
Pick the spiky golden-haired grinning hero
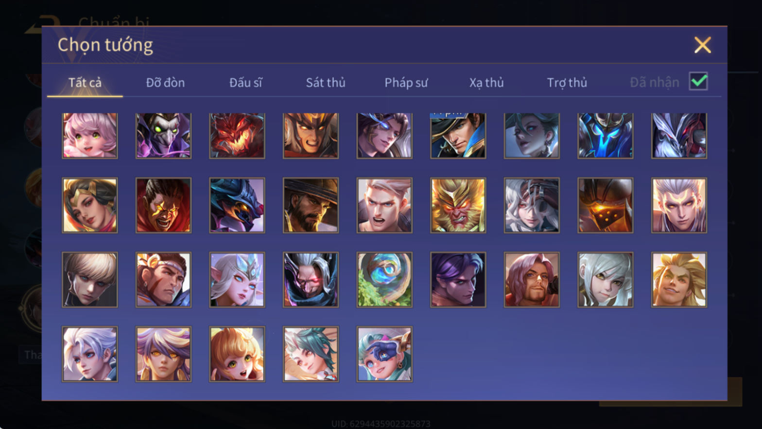679,279
